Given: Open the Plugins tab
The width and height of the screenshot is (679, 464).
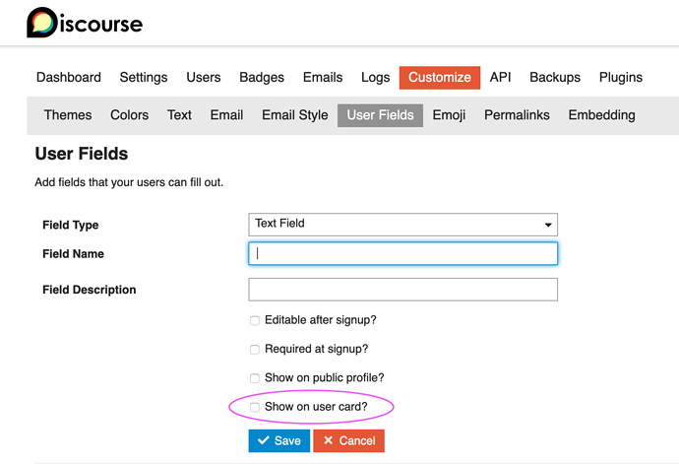Looking at the screenshot, I should click(x=621, y=77).
